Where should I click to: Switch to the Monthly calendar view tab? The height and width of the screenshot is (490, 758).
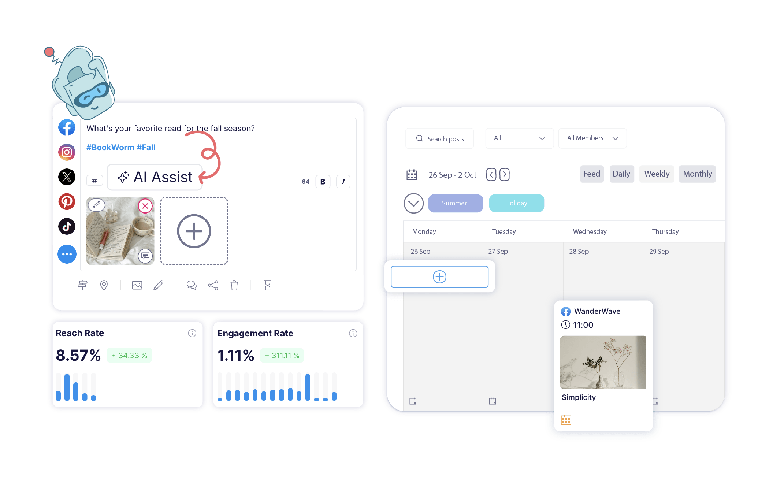(x=697, y=174)
